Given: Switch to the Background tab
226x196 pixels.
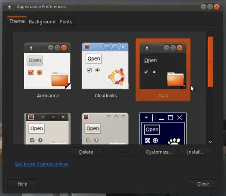Looking at the screenshot, I should click(x=42, y=22).
